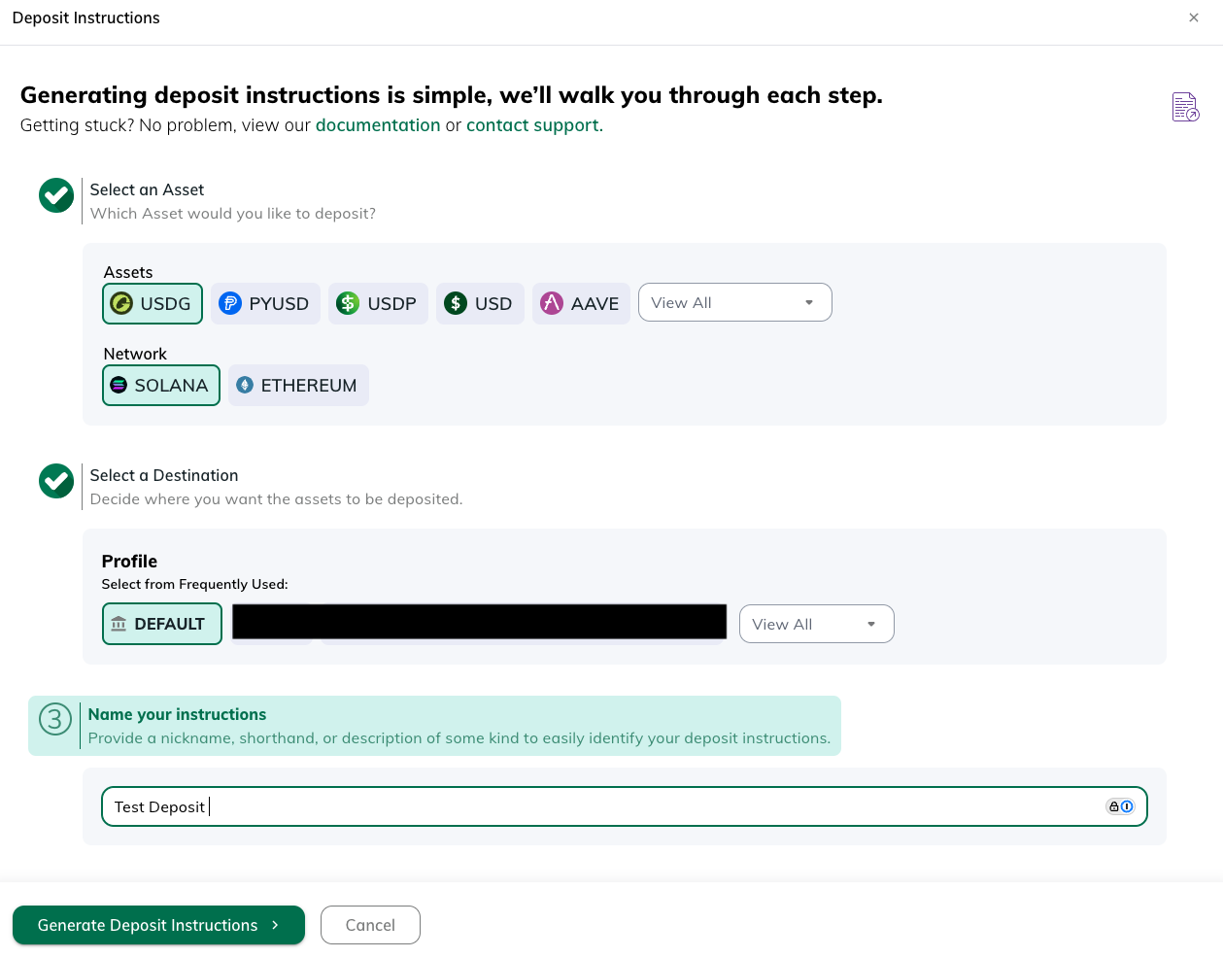1223x958 pixels.
Task: Click the password manager icon in name field
Action: (x=1120, y=806)
